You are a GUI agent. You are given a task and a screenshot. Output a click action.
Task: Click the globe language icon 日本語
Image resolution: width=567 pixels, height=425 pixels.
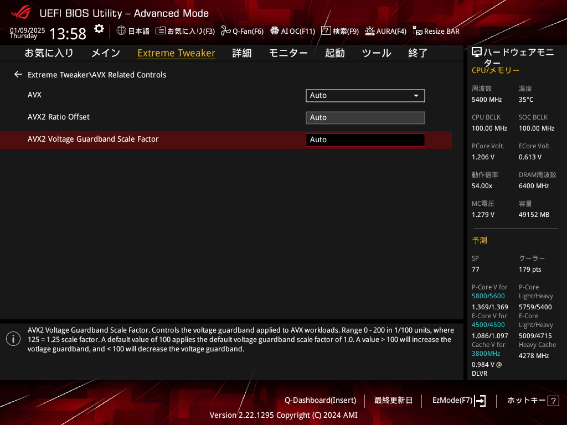coord(133,31)
